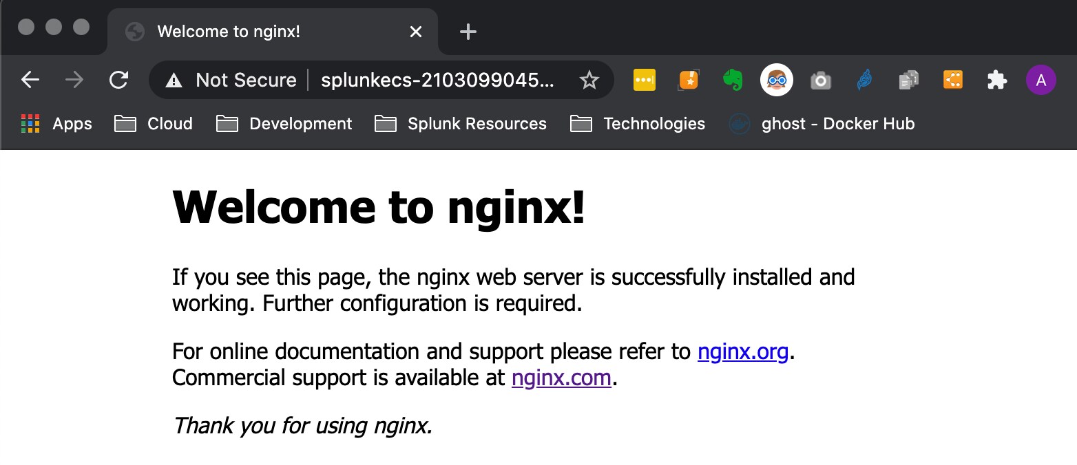Expand the Technologies bookmarks folder

(638, 124)
